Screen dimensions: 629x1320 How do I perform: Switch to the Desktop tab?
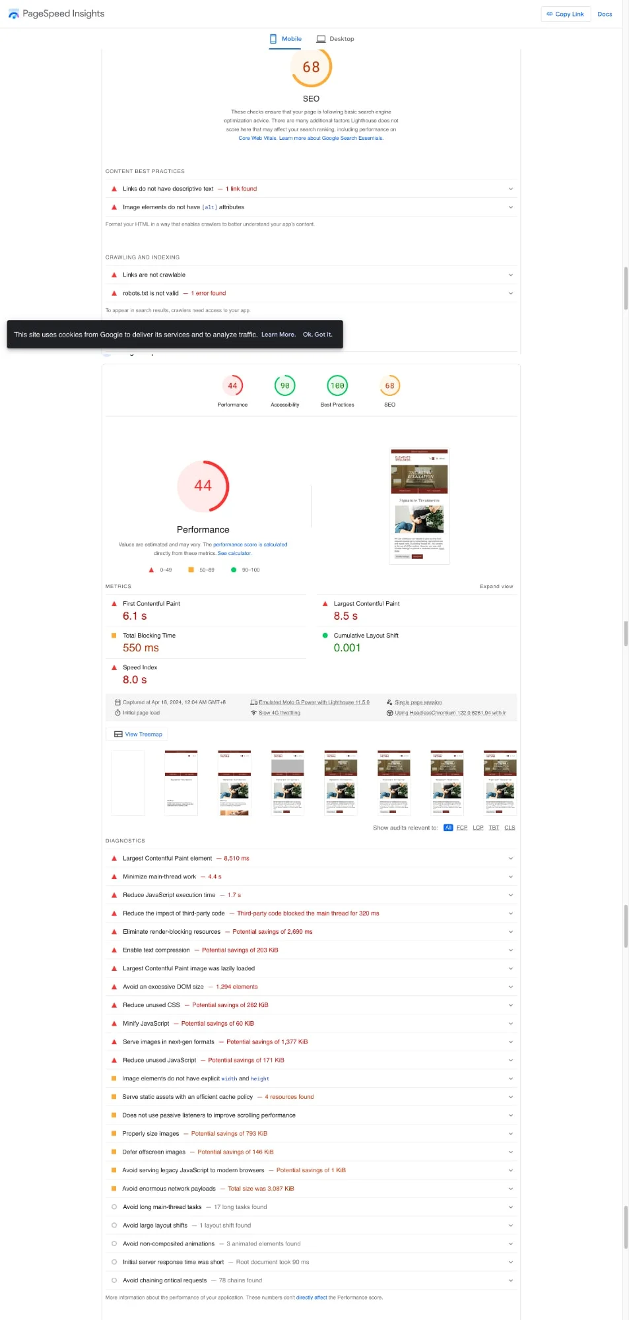335,39
